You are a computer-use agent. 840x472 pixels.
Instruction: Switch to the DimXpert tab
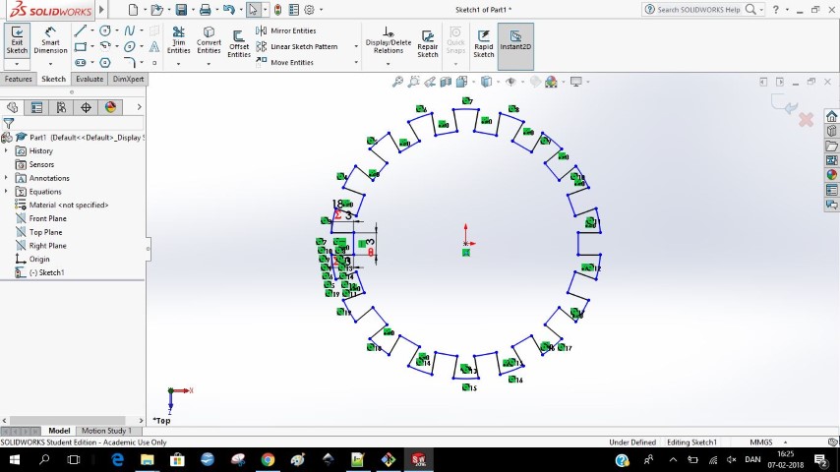pyautogui.click(x=128, y=79)
